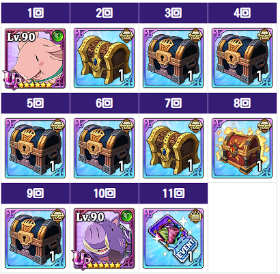Click the green heart badge on boar card
This screenshot has width=280, height=274.
(127, 216)
